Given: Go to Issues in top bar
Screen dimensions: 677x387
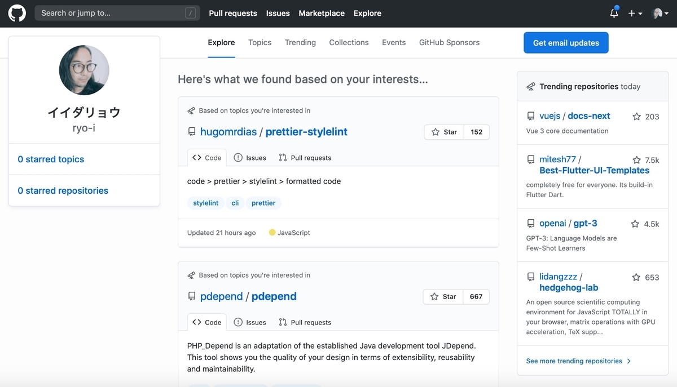Looking at the screenshot, I should pos(278,13).
